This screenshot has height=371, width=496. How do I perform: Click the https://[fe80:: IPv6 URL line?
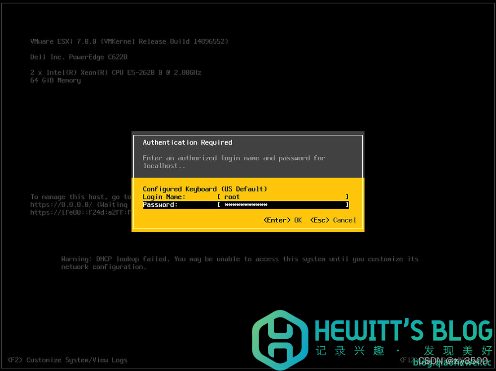pos(80,213)
